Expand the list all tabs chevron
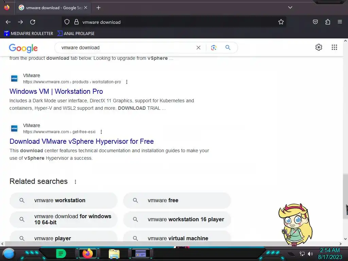Screen dimensions: 348x261 coord(290,7)
